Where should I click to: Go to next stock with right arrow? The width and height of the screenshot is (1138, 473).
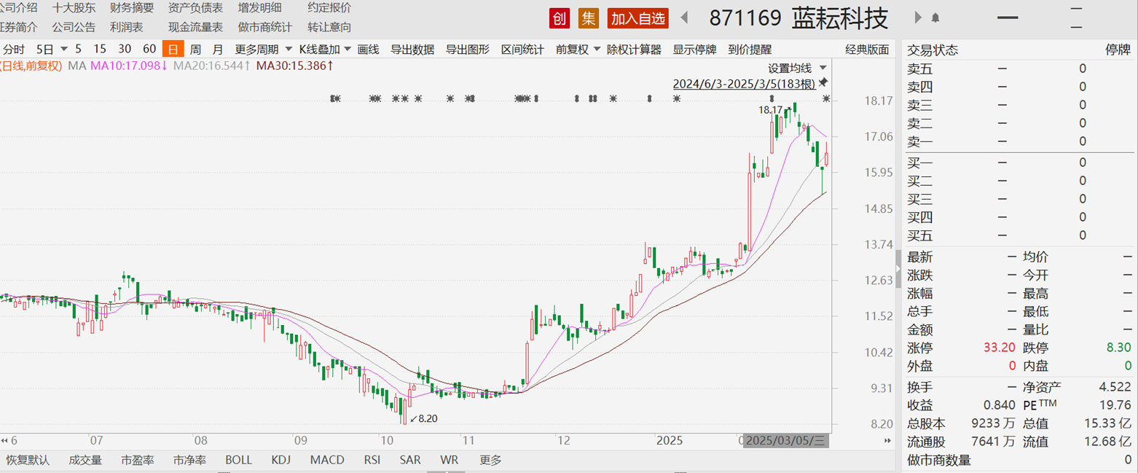tap(918, 17)
